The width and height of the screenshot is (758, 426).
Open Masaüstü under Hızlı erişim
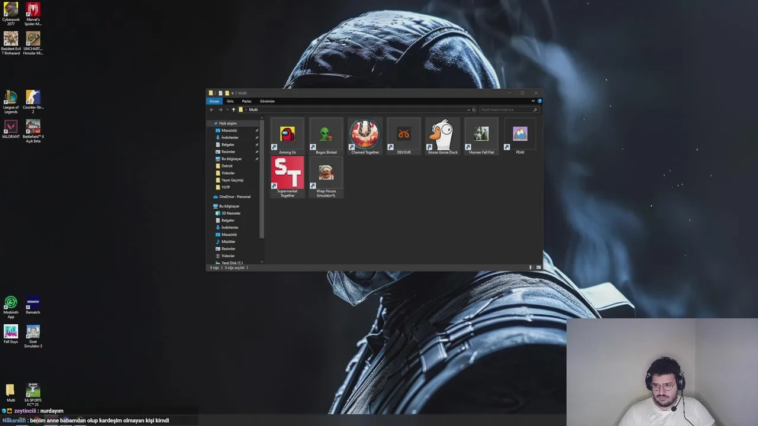229,130
